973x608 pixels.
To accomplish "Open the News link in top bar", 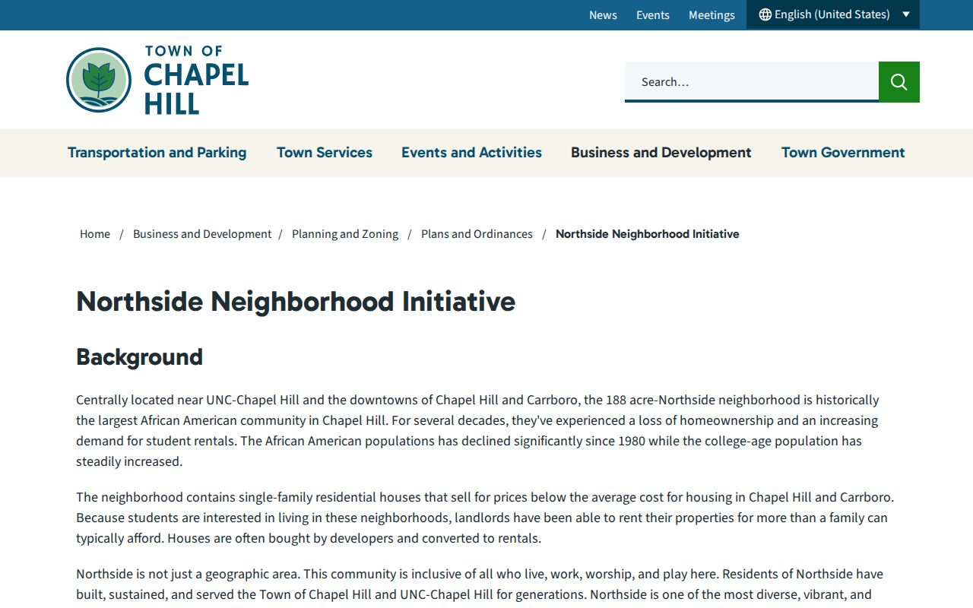I will click(x=603, y=15).
